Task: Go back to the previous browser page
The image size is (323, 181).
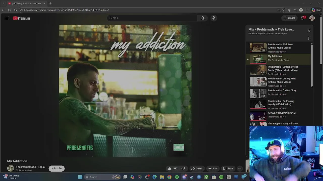Action: tap(3, 10)
